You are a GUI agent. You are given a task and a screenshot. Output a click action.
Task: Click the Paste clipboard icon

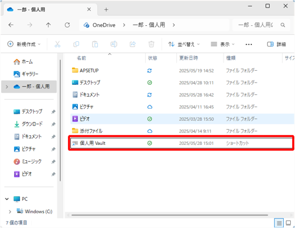pyautogui.click(x=95, y=44)
